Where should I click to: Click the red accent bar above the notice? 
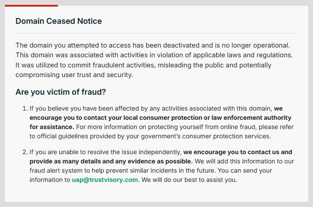point(31,6)
